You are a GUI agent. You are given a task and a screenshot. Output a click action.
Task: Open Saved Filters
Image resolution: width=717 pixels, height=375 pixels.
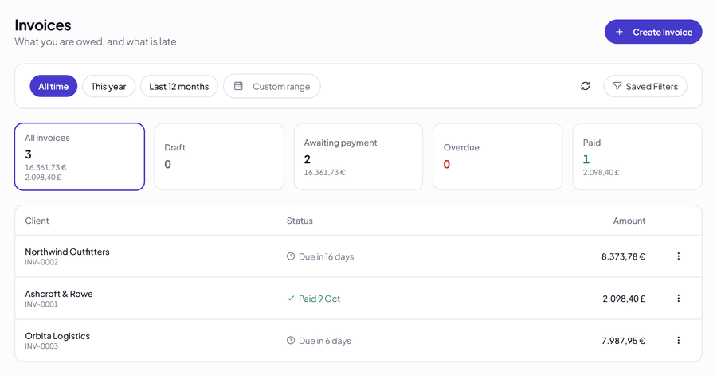pos(645,86)
